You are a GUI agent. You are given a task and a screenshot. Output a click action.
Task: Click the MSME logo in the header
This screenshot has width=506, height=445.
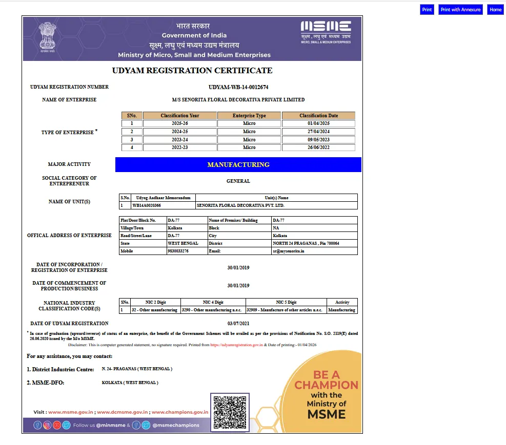pos(326,32)
